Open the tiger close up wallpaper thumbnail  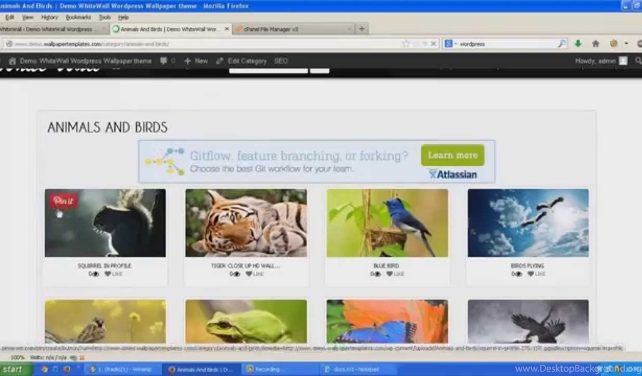pos(246,223)
